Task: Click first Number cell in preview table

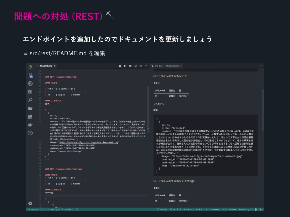Action: [x=183, y=96]
